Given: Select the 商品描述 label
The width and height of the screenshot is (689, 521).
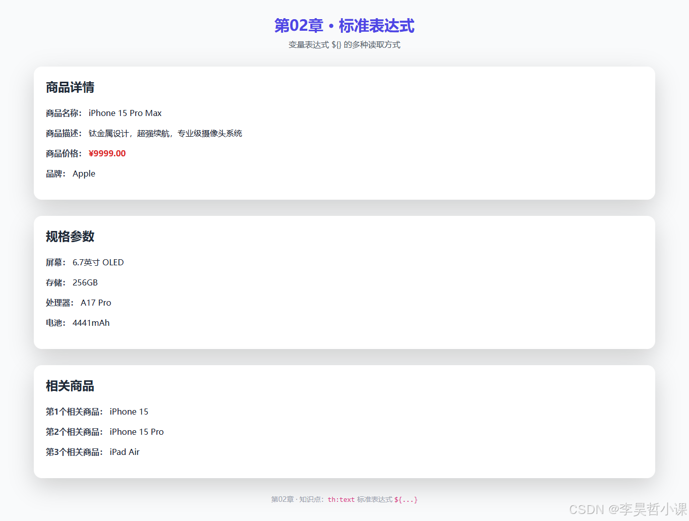Looking at the screenshot, I should pos(64,133).
